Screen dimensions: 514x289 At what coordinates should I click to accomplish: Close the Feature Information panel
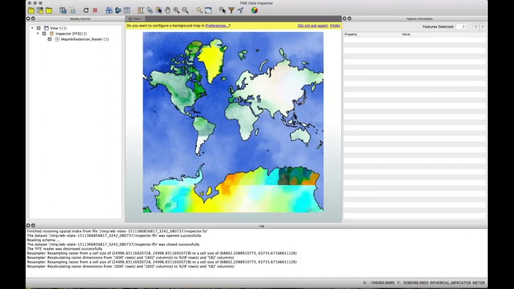point(345,18)
